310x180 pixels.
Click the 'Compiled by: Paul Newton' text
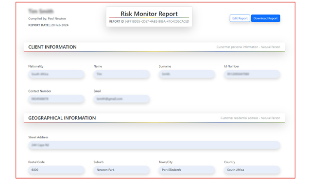tap(47, 18)
